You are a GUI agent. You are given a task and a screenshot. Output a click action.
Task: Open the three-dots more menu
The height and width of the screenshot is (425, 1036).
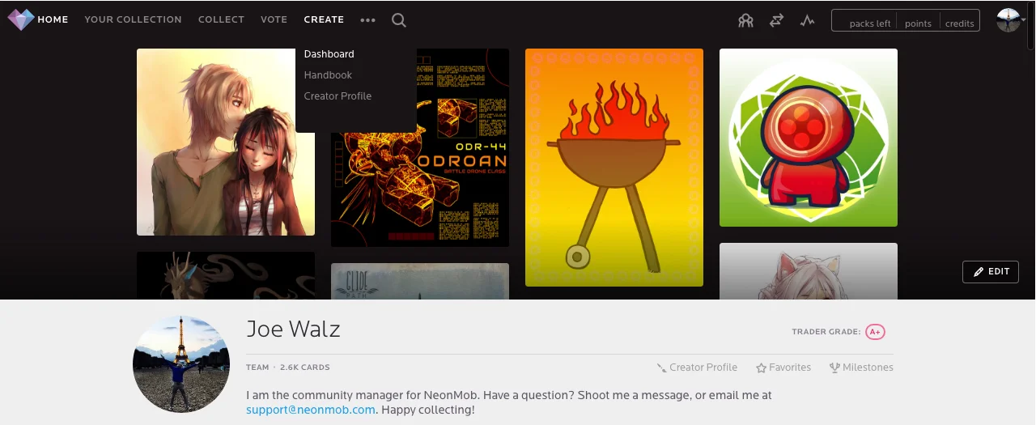click(x=368, y=20)
